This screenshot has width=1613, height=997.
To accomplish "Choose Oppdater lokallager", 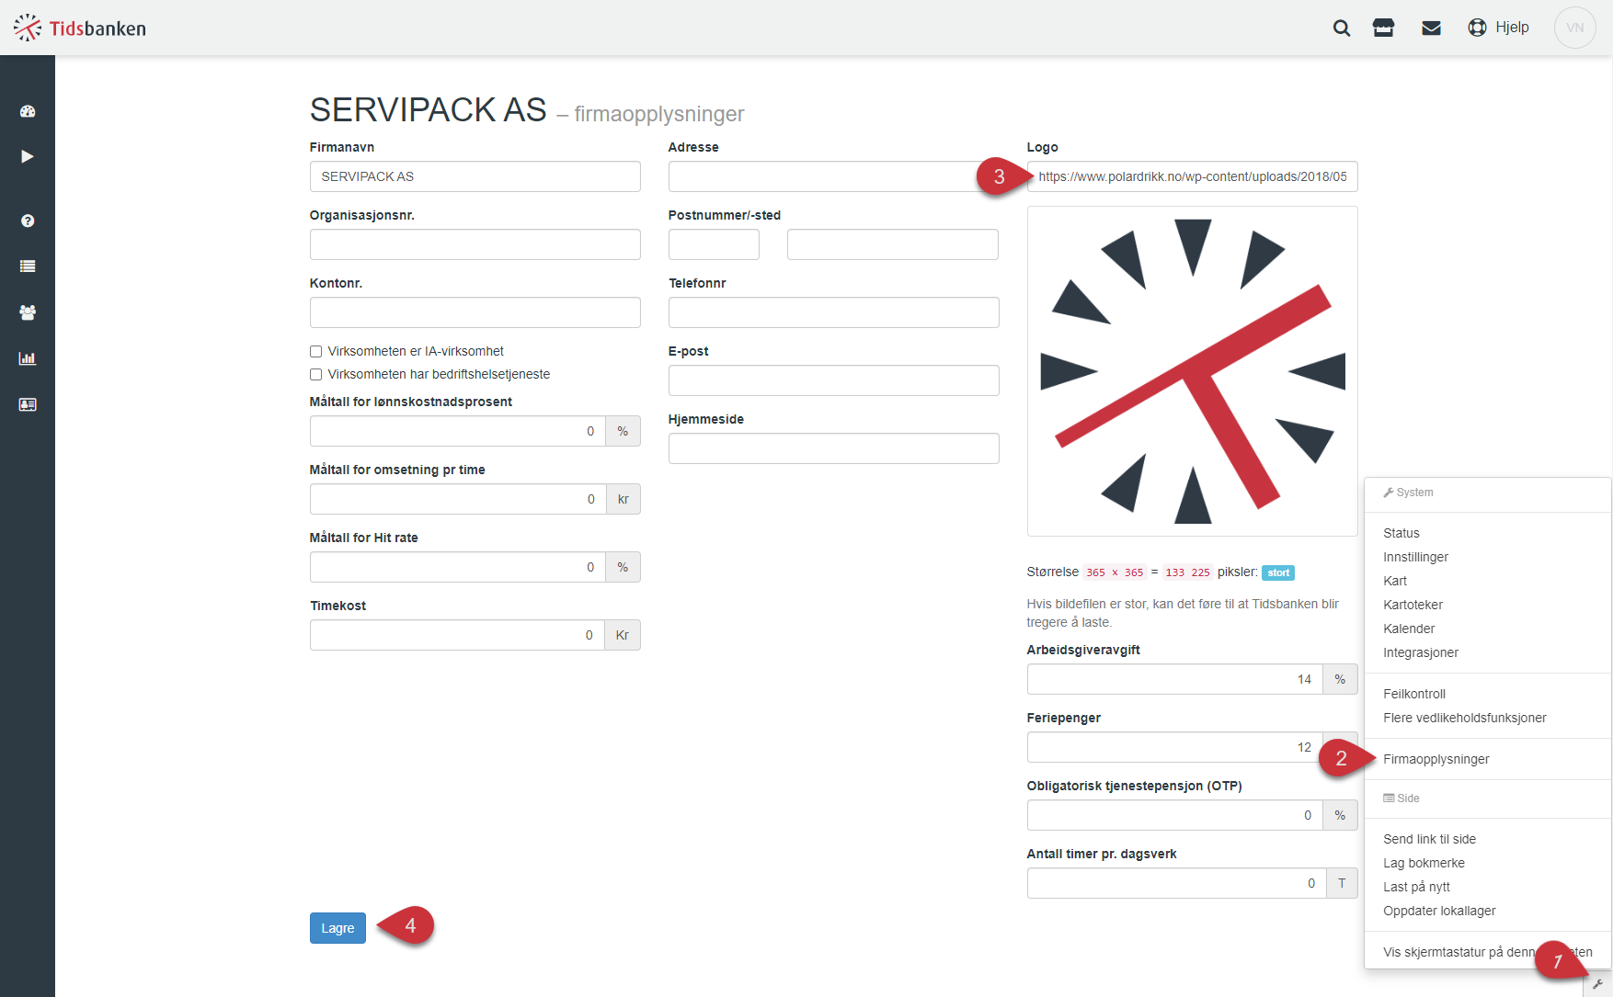I will coord(1439,911).
